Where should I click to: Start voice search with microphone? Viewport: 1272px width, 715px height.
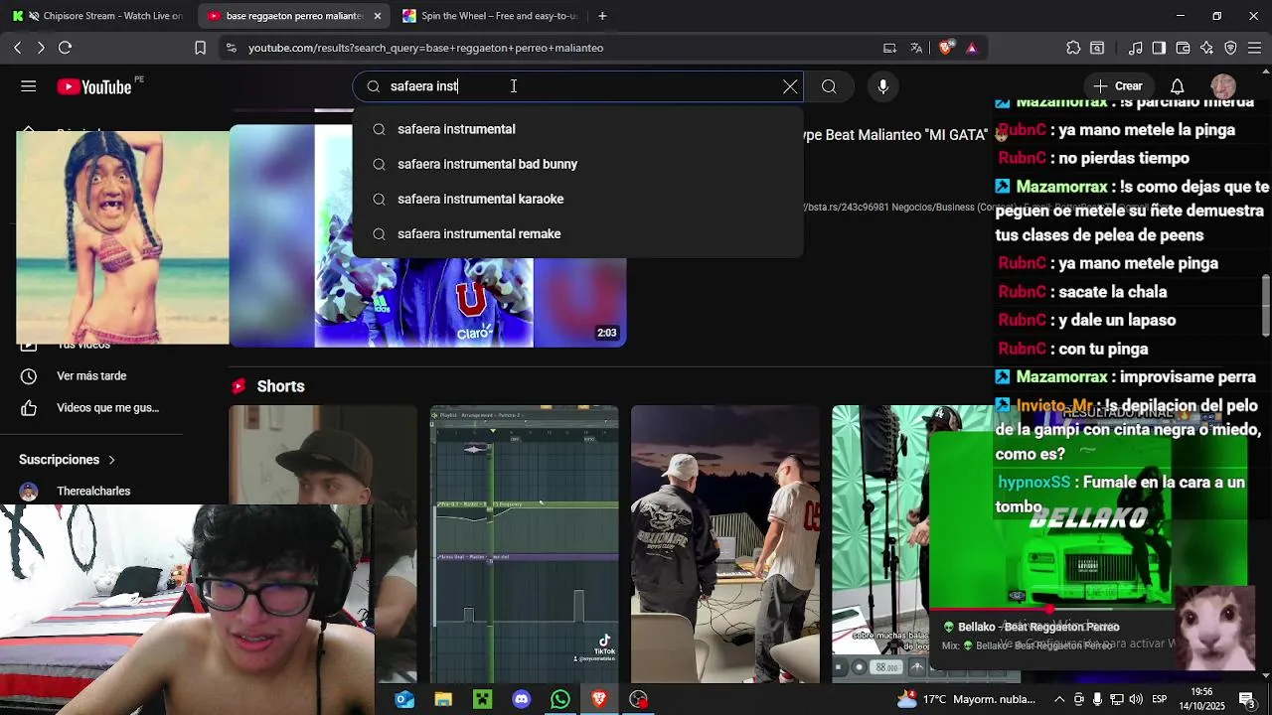tap(882, 86)
